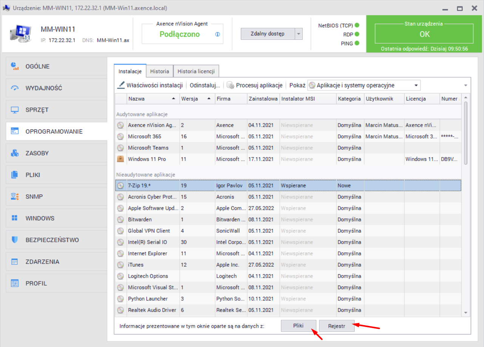484x347 pixels.
Task: Click the info icon beside Podłączono
Action: tap(217, 34)
